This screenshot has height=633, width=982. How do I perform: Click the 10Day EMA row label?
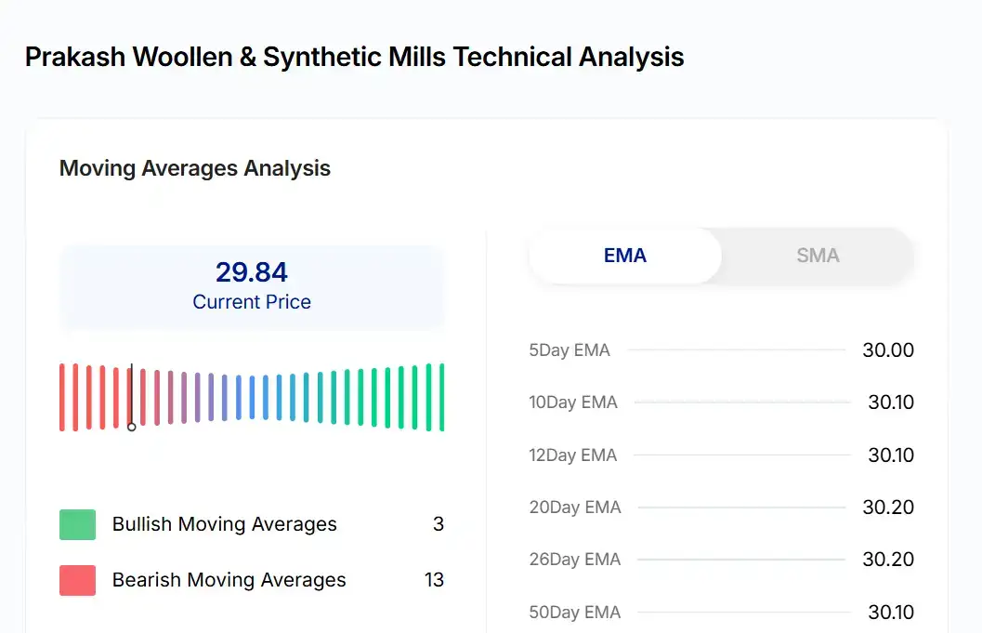click(573, 402)
